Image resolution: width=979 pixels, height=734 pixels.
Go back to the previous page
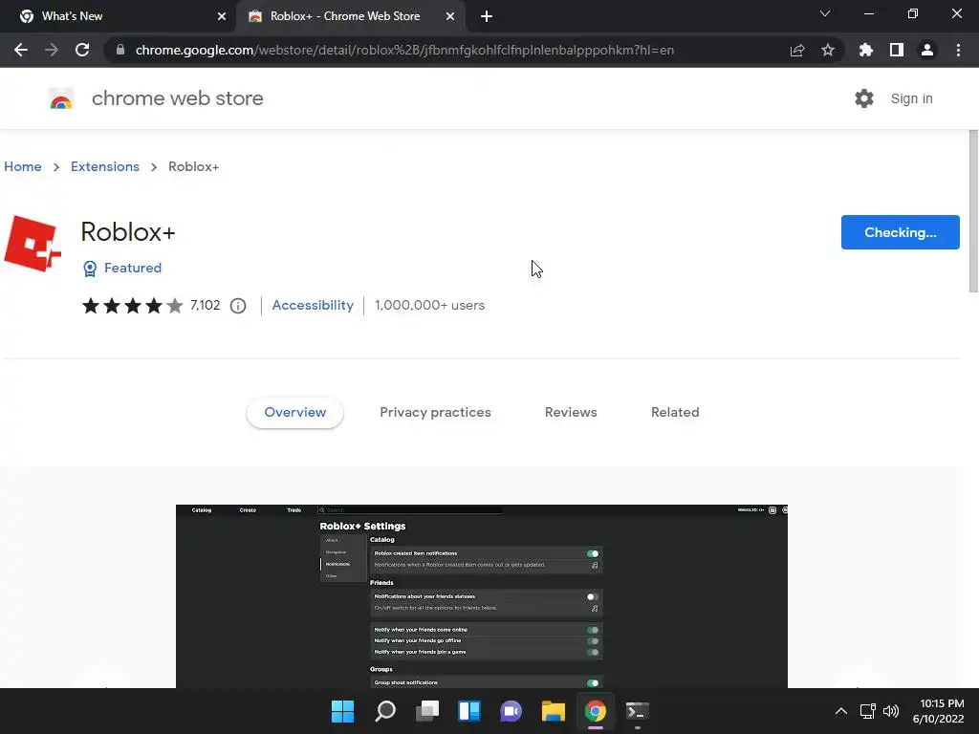click(x=21, y=50)
